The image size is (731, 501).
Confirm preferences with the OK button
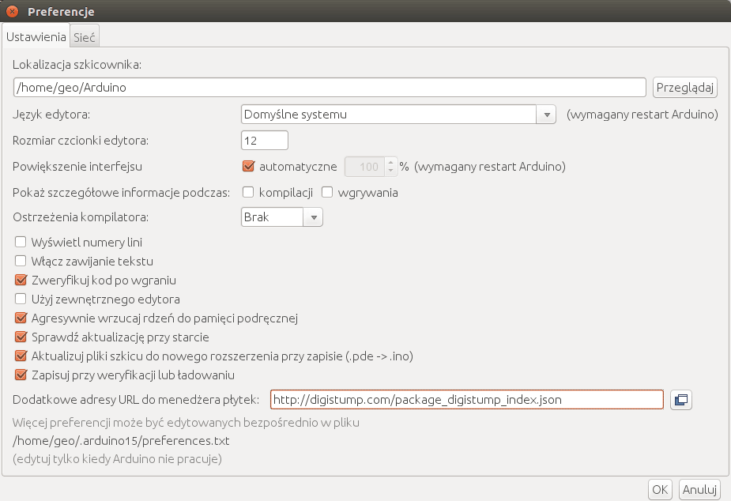660,490
